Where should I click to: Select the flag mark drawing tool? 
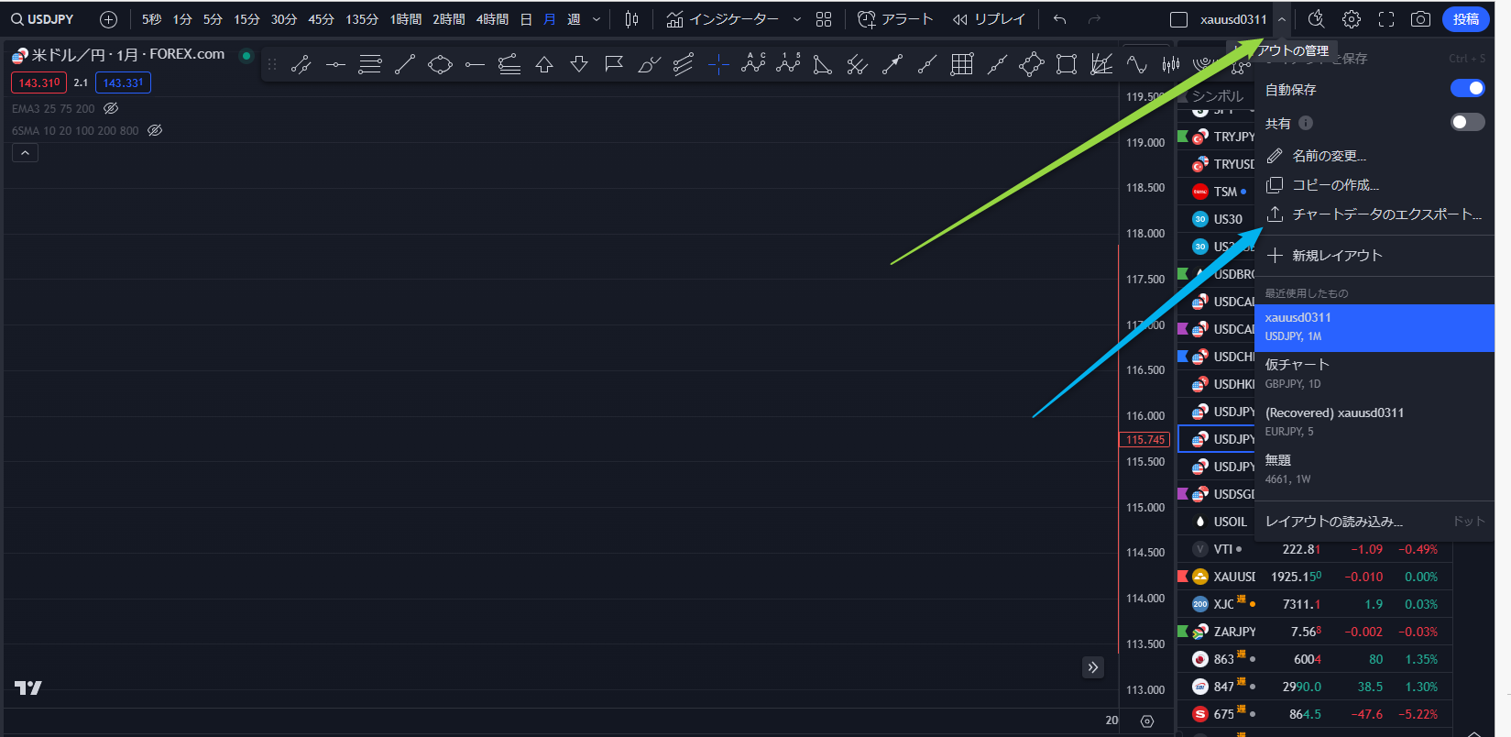[x=614, y=64]
